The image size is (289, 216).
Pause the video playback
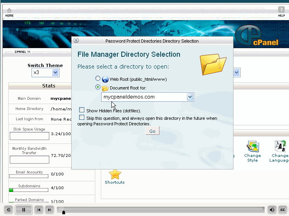(x=24, y=210)
